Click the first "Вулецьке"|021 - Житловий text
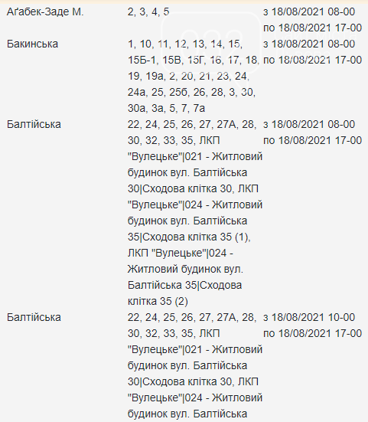The image size is (368, 422). [195, 156]
